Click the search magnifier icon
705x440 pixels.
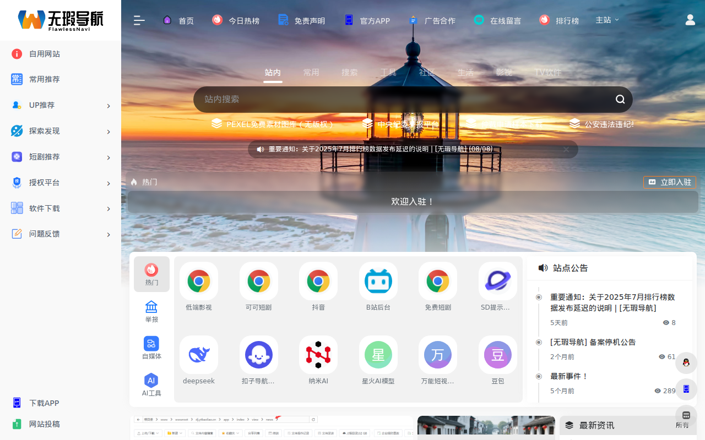coord(620,100)
